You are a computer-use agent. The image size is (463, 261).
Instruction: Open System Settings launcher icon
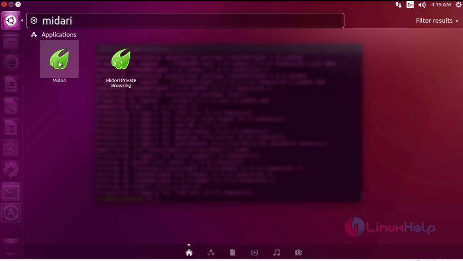pyautogui.click(x=11, y=170)
